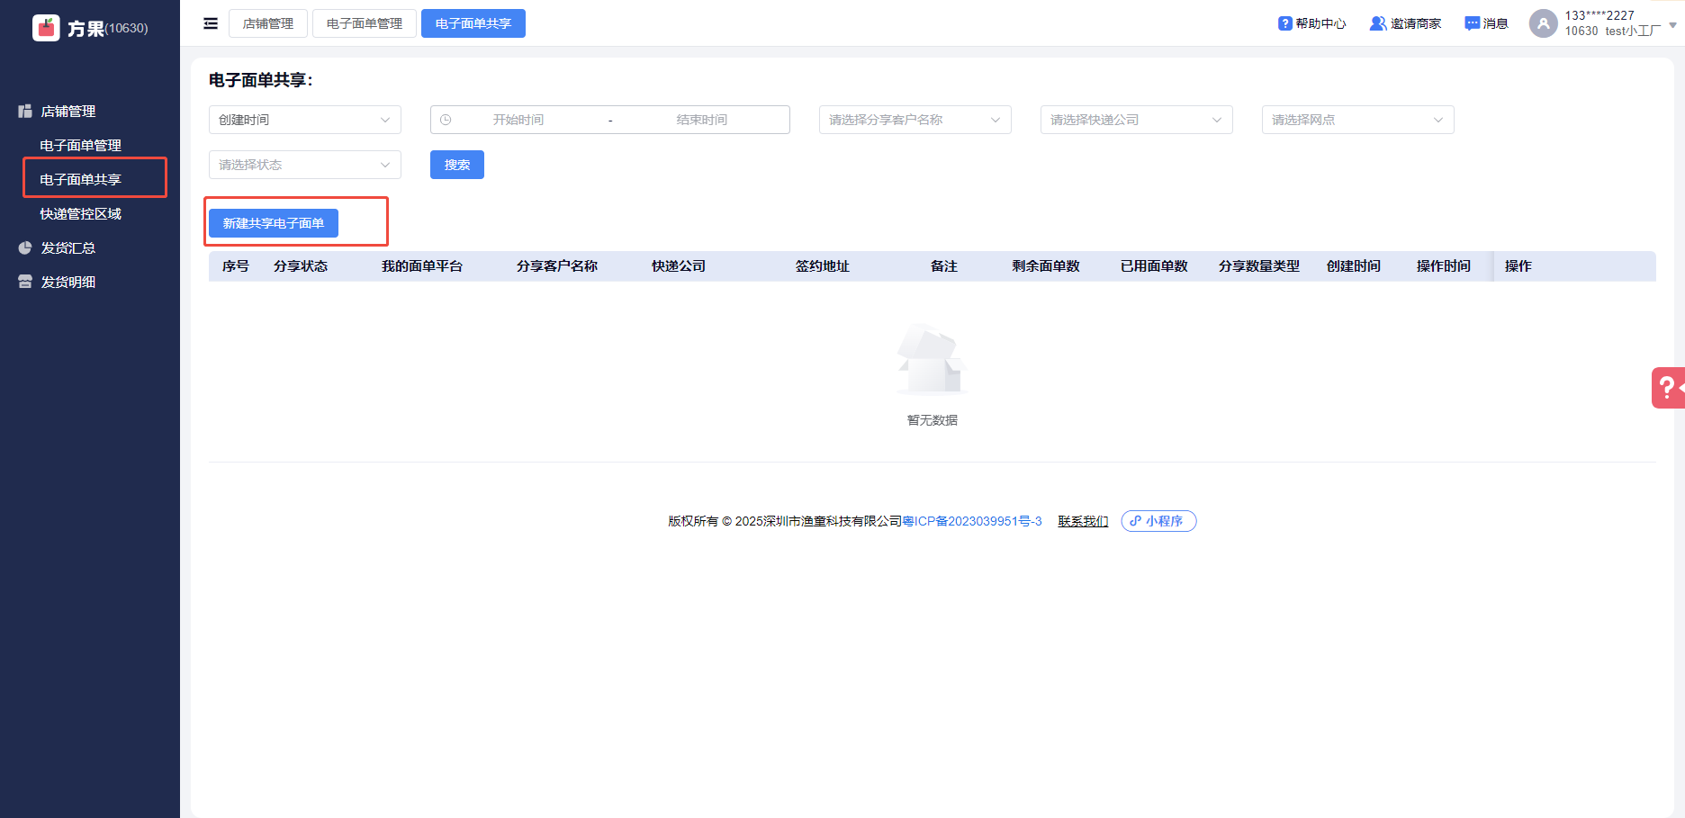Switch to the 店铺管理 tab

pyautogui.click(x=268, y=23)
